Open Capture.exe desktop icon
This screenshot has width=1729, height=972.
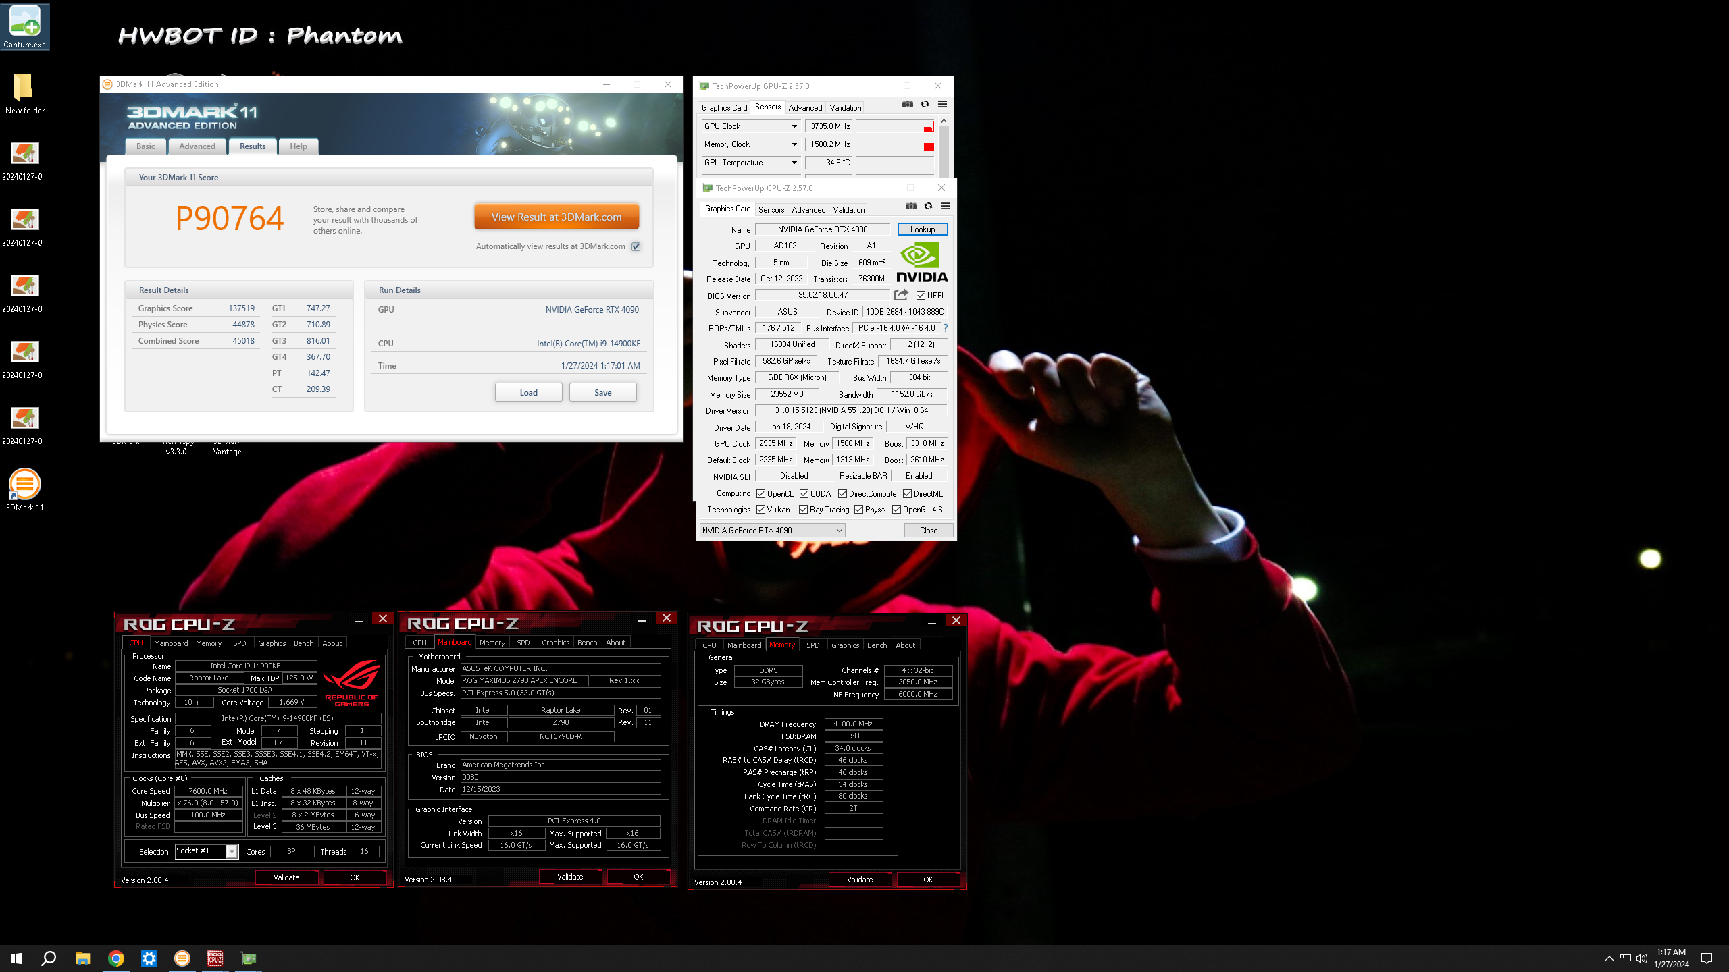click(25, 27)
